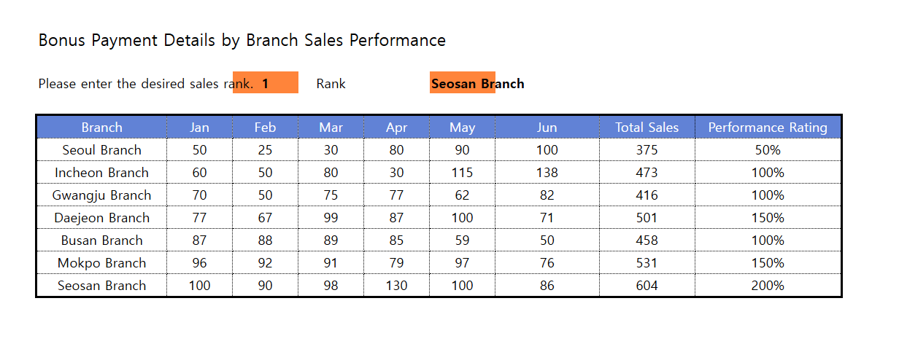Select Busan Branch name cell

102,240
